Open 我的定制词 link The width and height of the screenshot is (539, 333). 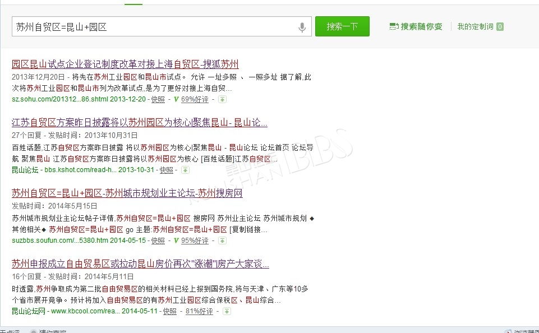(x=475, y=26)
